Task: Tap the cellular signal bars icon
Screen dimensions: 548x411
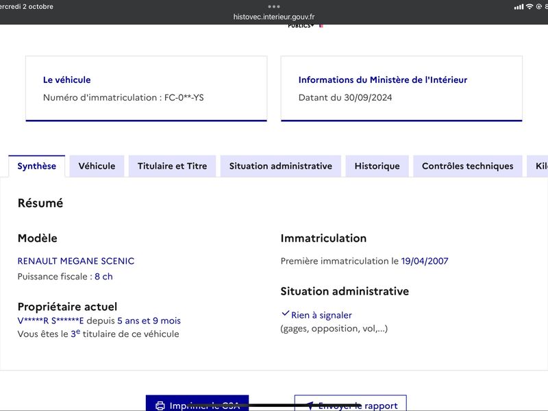Action: 519,7
